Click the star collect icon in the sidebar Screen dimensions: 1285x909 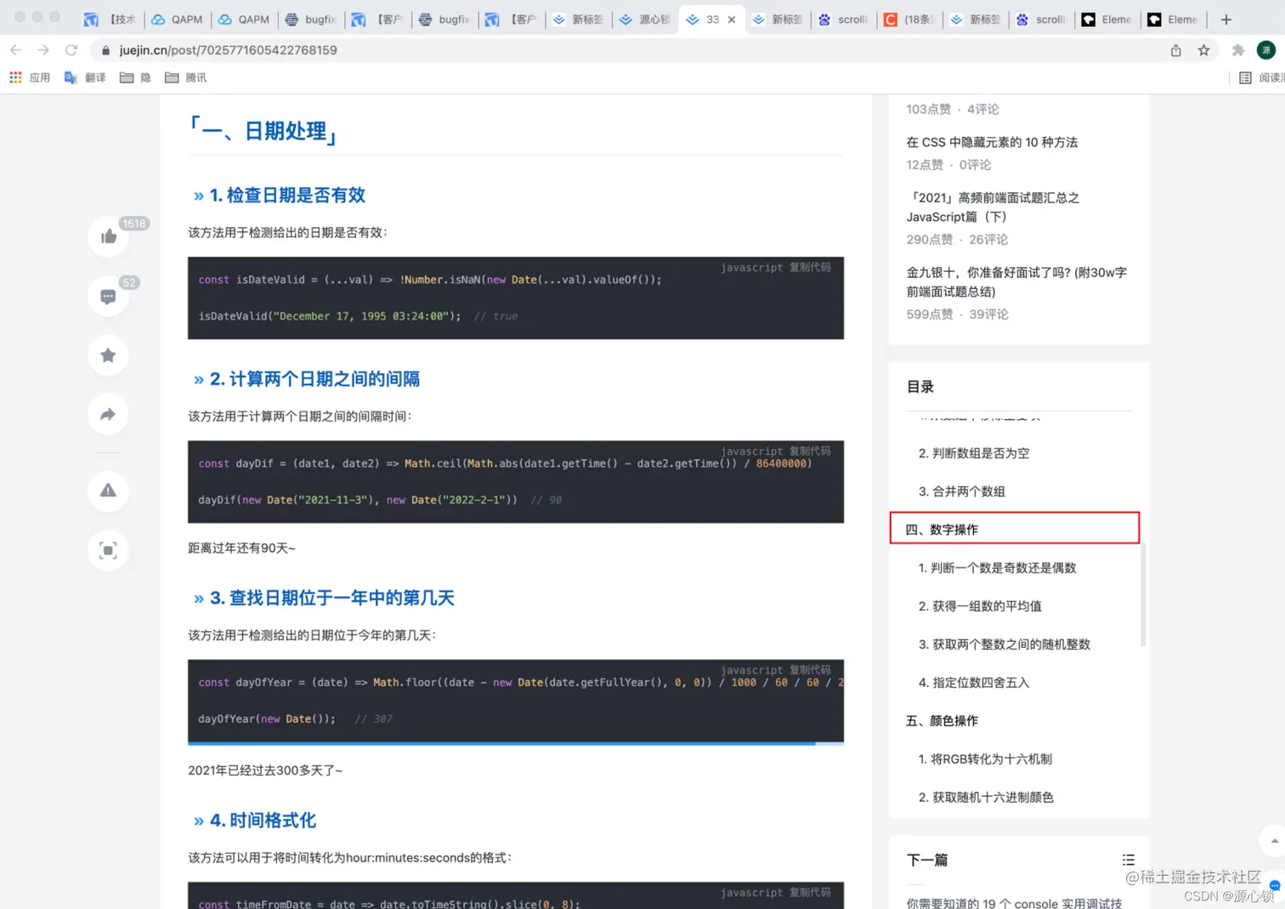108,355
